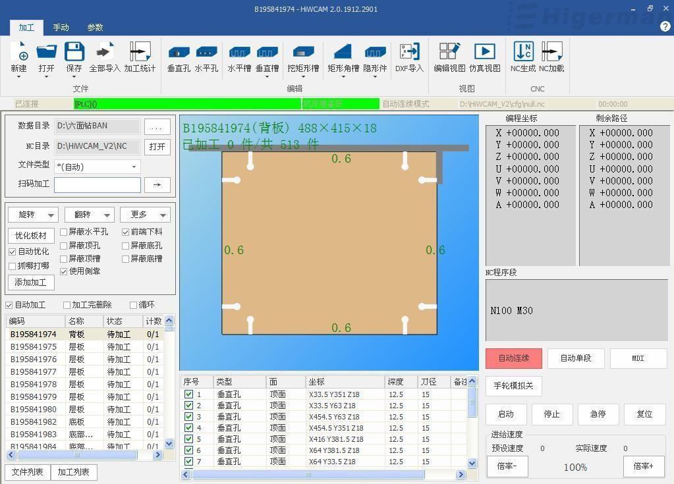Click the 扫码加工 arrow button

(x=157, y=184)
